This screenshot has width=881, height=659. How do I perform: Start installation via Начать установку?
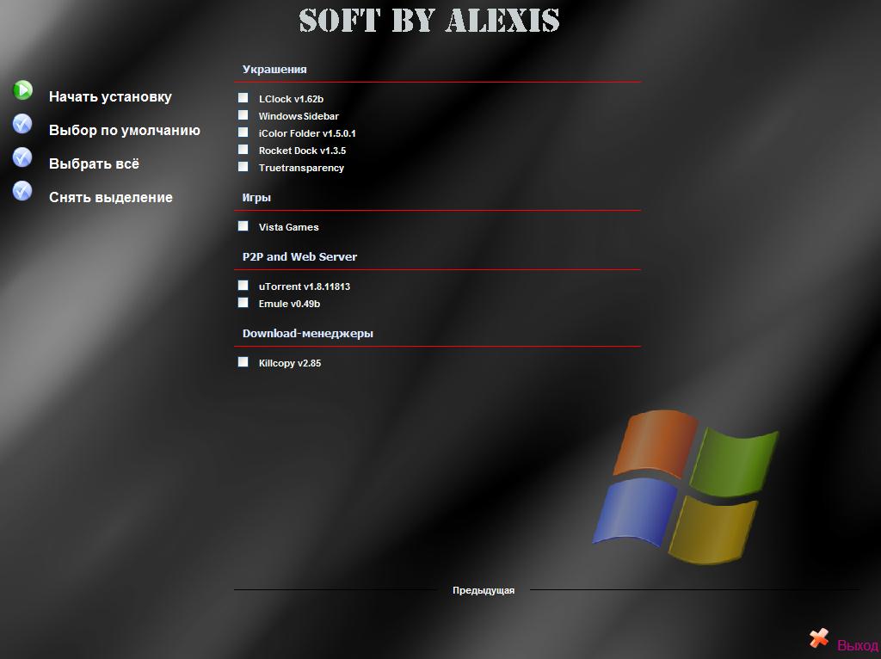(110, 96)
